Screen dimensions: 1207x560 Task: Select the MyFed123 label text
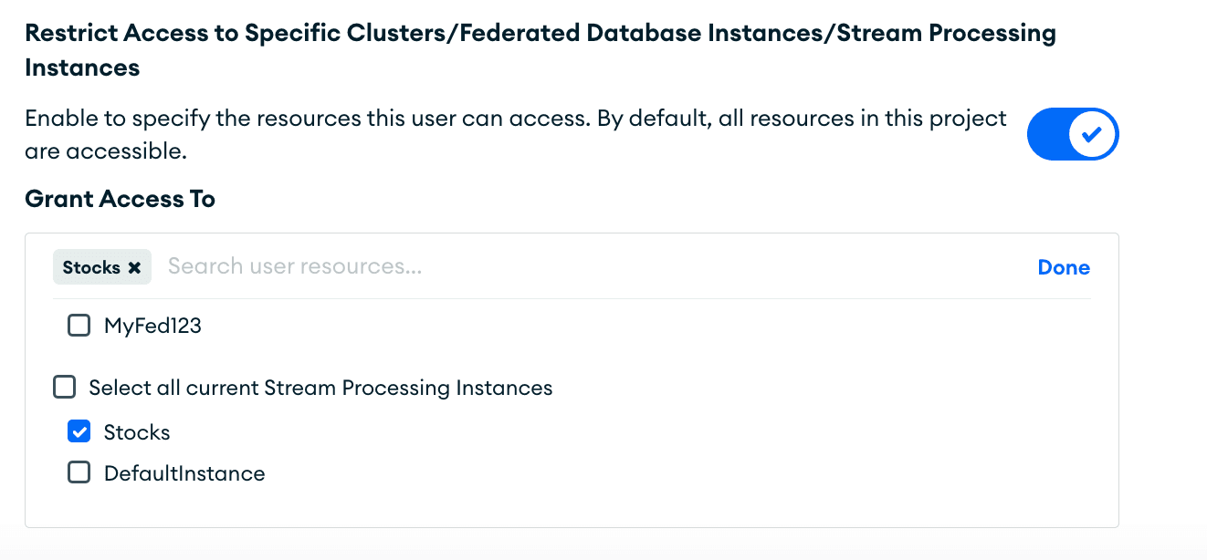[152, 326]
